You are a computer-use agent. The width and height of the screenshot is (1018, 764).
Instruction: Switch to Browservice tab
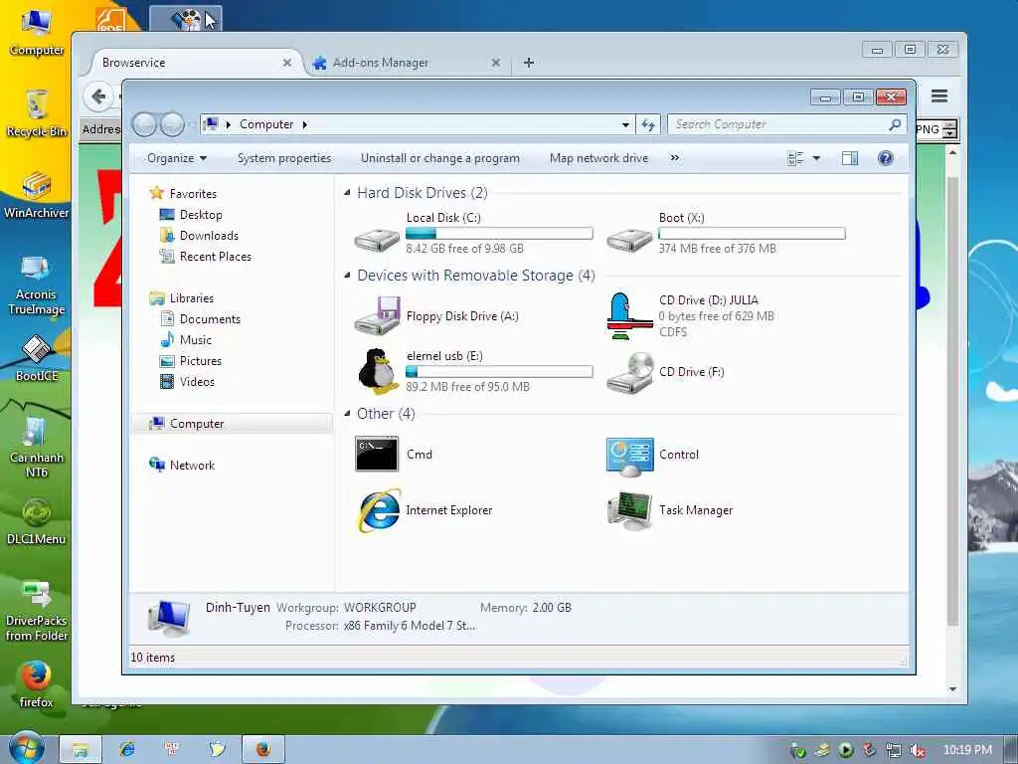(195, 63)
